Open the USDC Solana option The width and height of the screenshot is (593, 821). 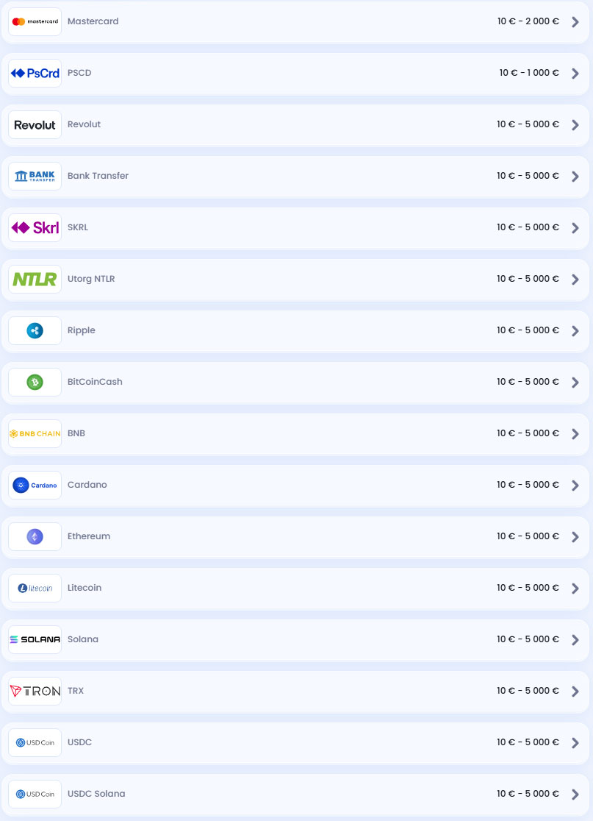575,794
